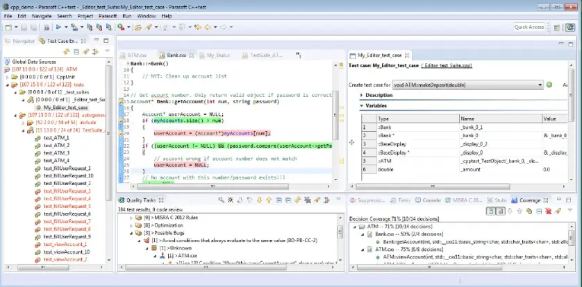Collapse all in the Quality Tasks toolbar
Viewport: 582px width, 287px height.
(288, 200)
